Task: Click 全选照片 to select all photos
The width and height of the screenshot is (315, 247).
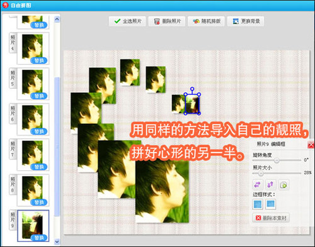Action: click(127, 21)
